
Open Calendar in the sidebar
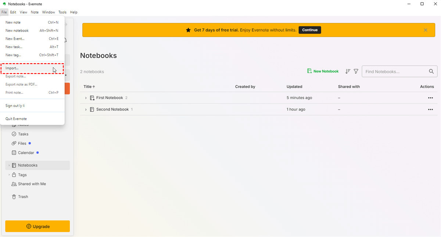click(26, 152)
